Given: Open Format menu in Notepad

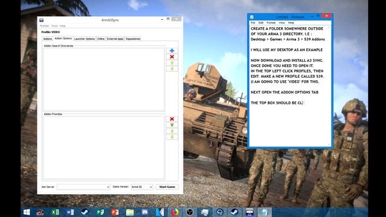Looking at the screenshot, I should 271,23.
